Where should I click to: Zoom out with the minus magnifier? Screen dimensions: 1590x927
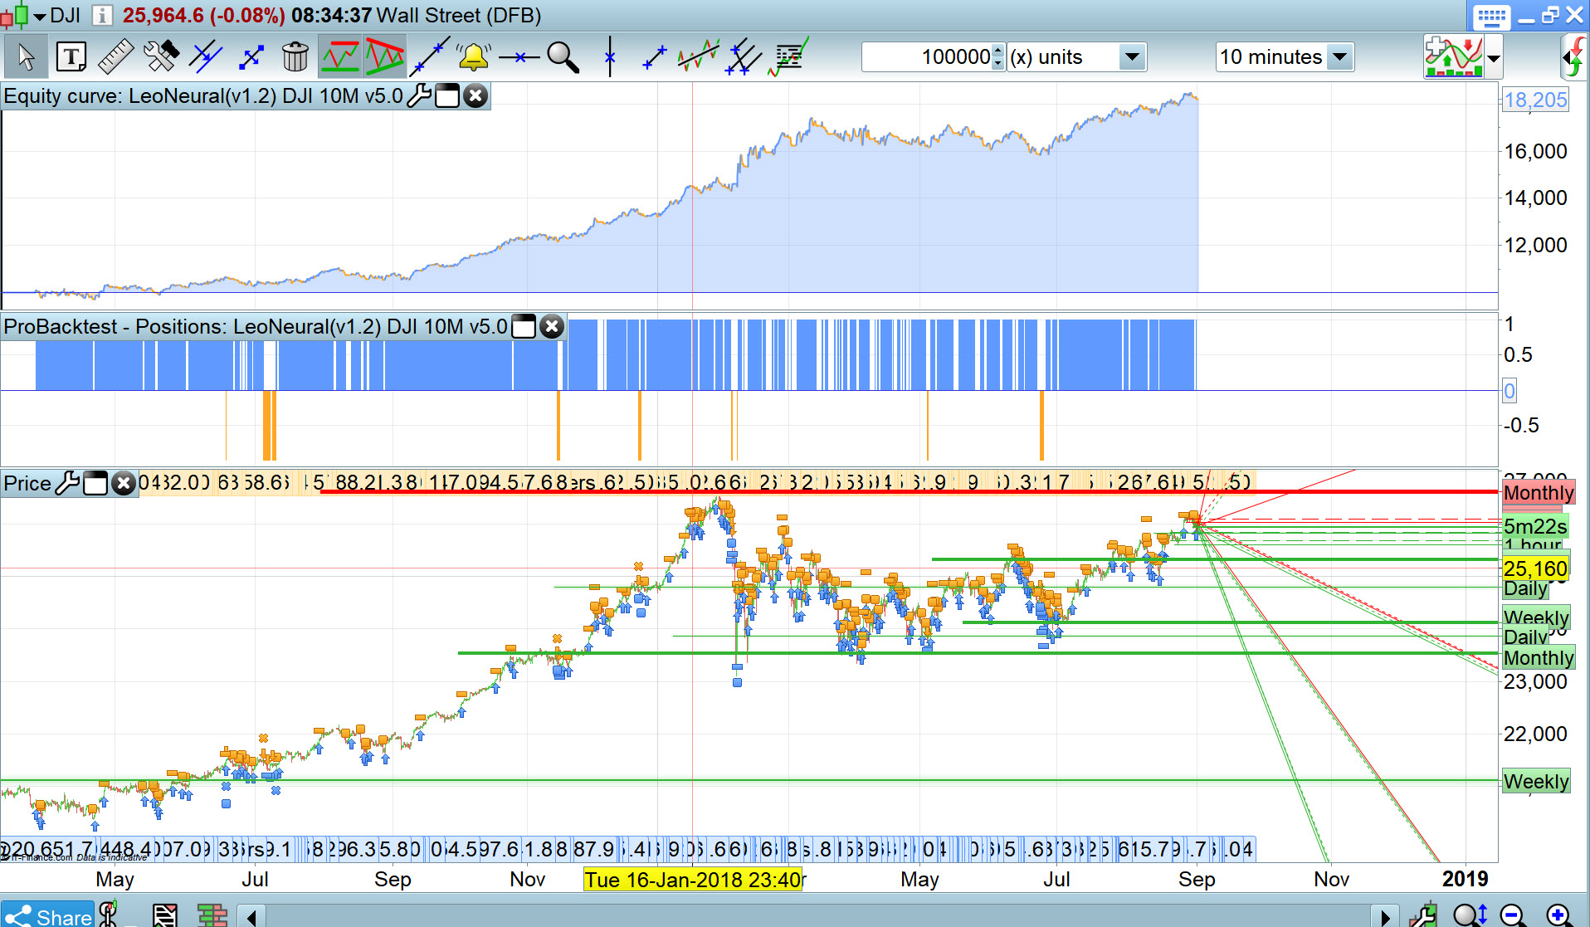click(x=1514, y=915)
